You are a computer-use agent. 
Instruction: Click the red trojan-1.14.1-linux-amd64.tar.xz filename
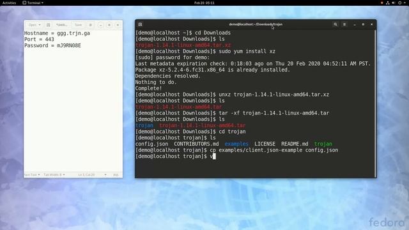coord(183,45)
